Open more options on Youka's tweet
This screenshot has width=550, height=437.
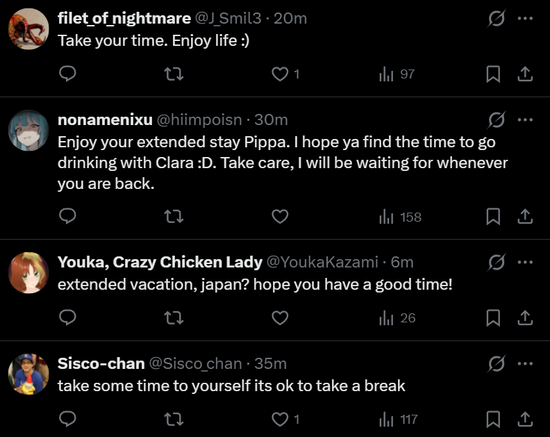pos(525,262)
